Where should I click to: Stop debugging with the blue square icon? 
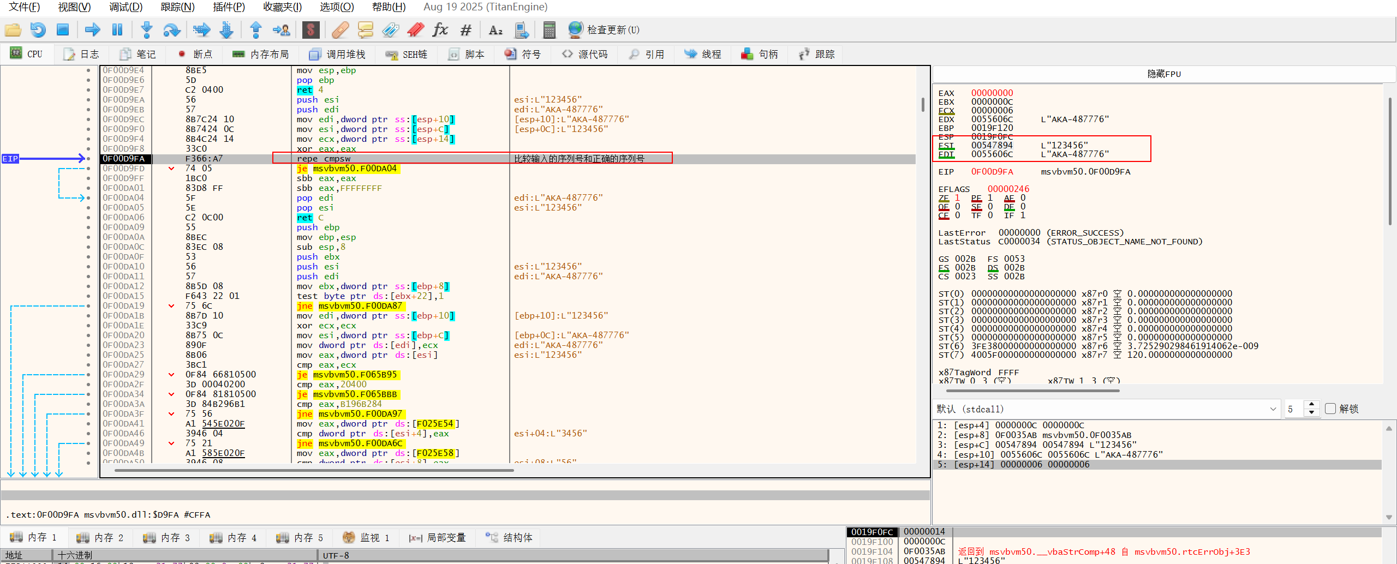coord(63,30)
